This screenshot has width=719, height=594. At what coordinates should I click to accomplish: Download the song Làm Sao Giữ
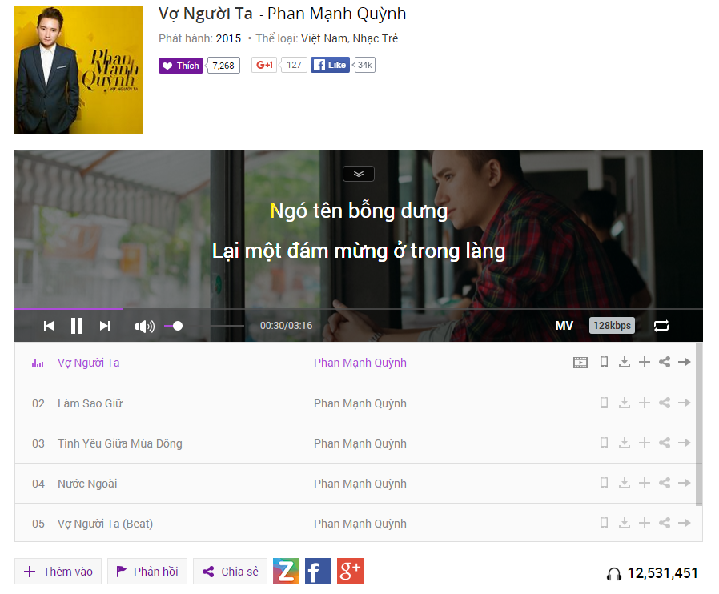pyautogui.click(x=624, y=403)
